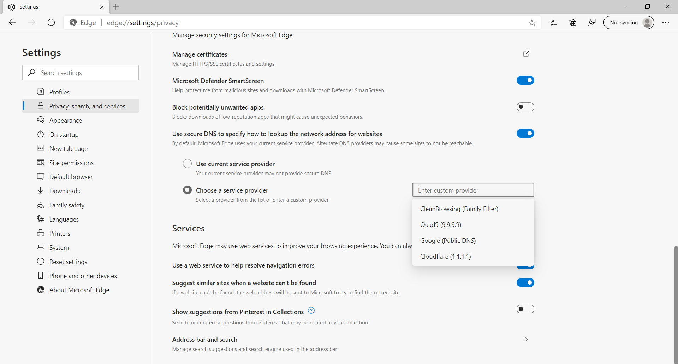Image resolution: width=678 pixels, height=364 pixels.
Task: Click the Reset settings icon
Action: [x=41, y=261]
